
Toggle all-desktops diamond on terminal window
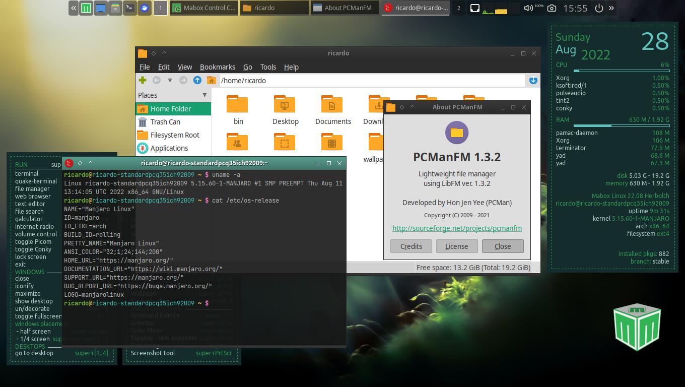coord(80,163)
